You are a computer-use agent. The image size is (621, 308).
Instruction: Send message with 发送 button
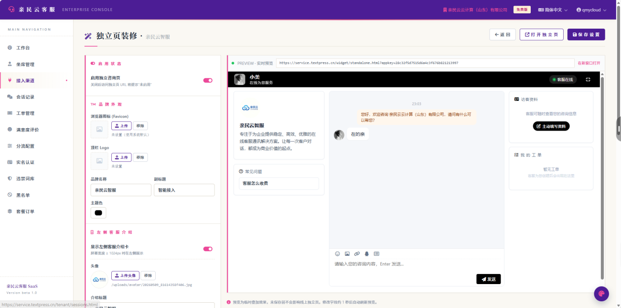click(488, 279)
